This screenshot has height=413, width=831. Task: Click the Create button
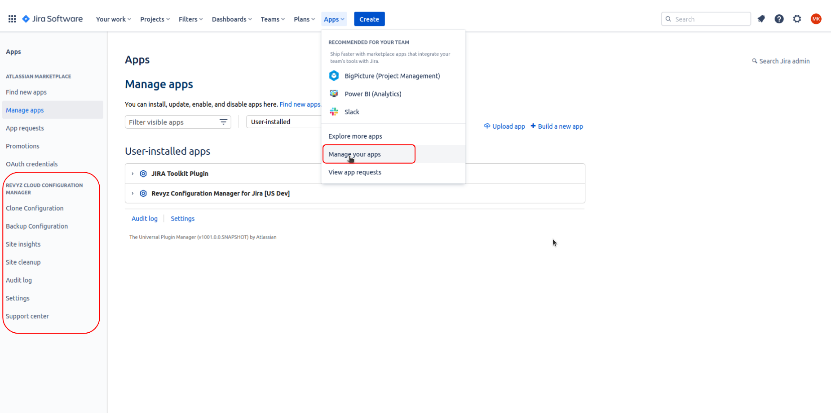[x=369, y=19]
